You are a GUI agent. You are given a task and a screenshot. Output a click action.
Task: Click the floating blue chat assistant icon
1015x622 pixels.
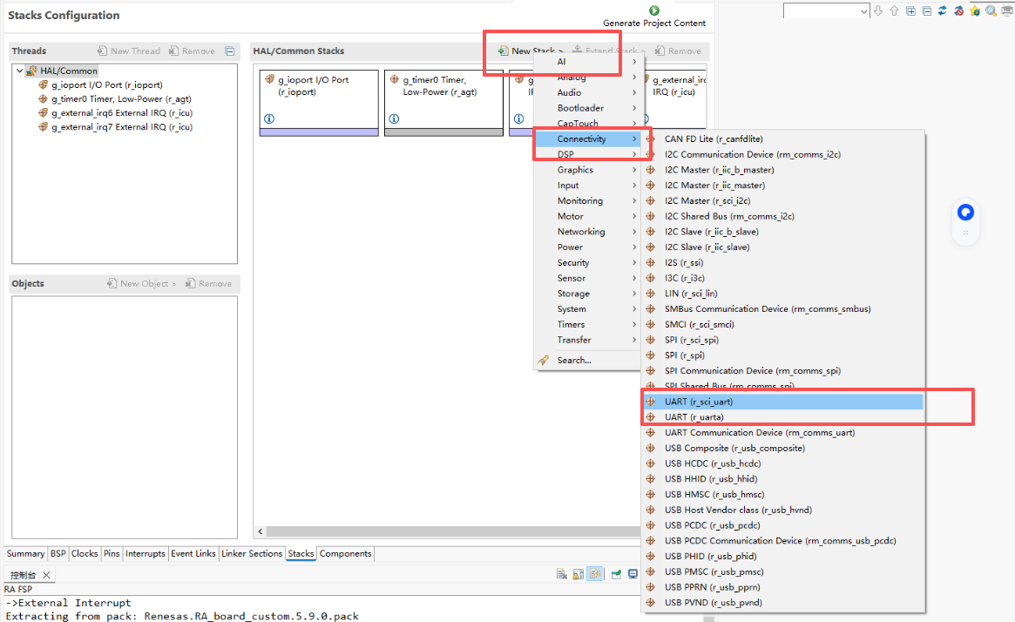965,213
